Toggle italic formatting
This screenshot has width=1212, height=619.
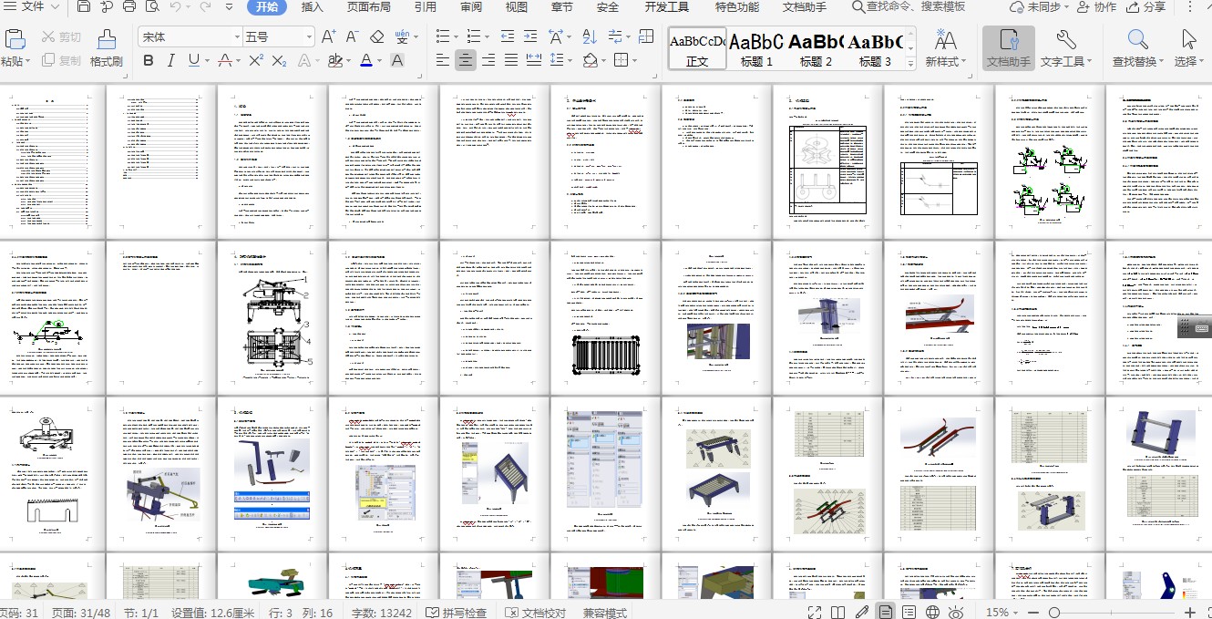point(170,61)
